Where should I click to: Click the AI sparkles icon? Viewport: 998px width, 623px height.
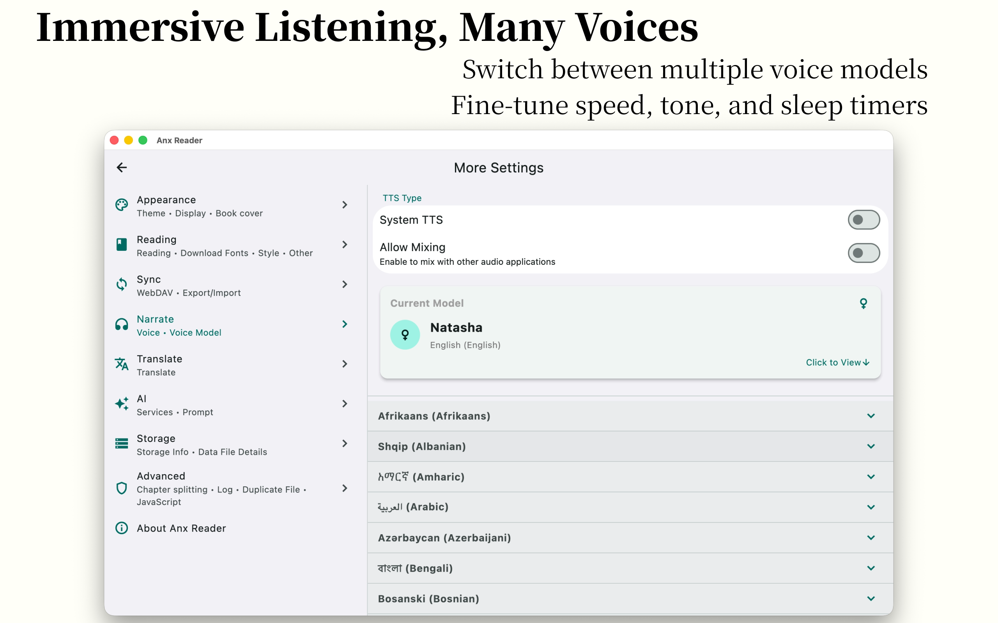[122, 404]
